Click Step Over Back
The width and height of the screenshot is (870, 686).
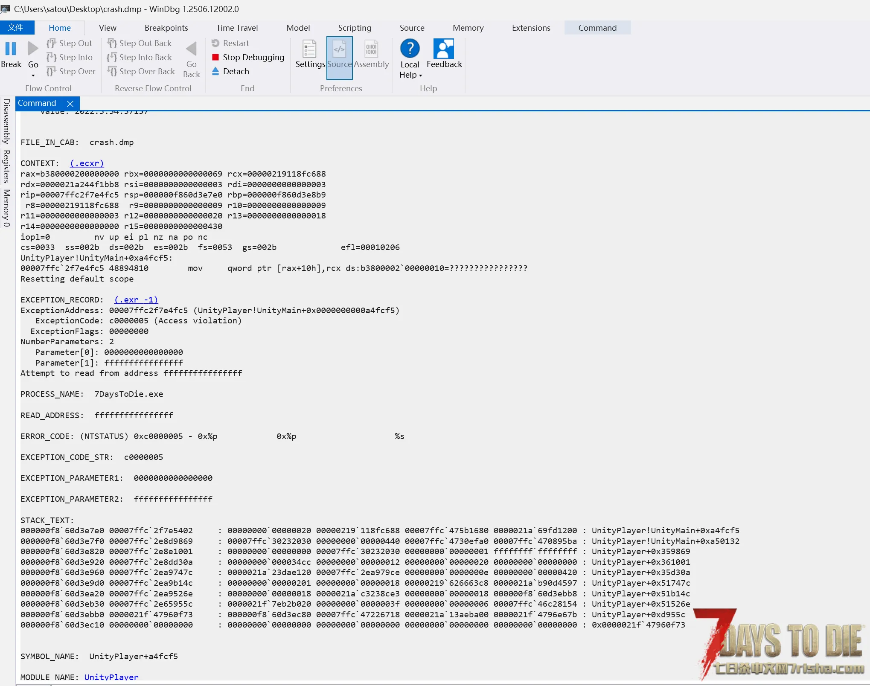coord(141,71)
